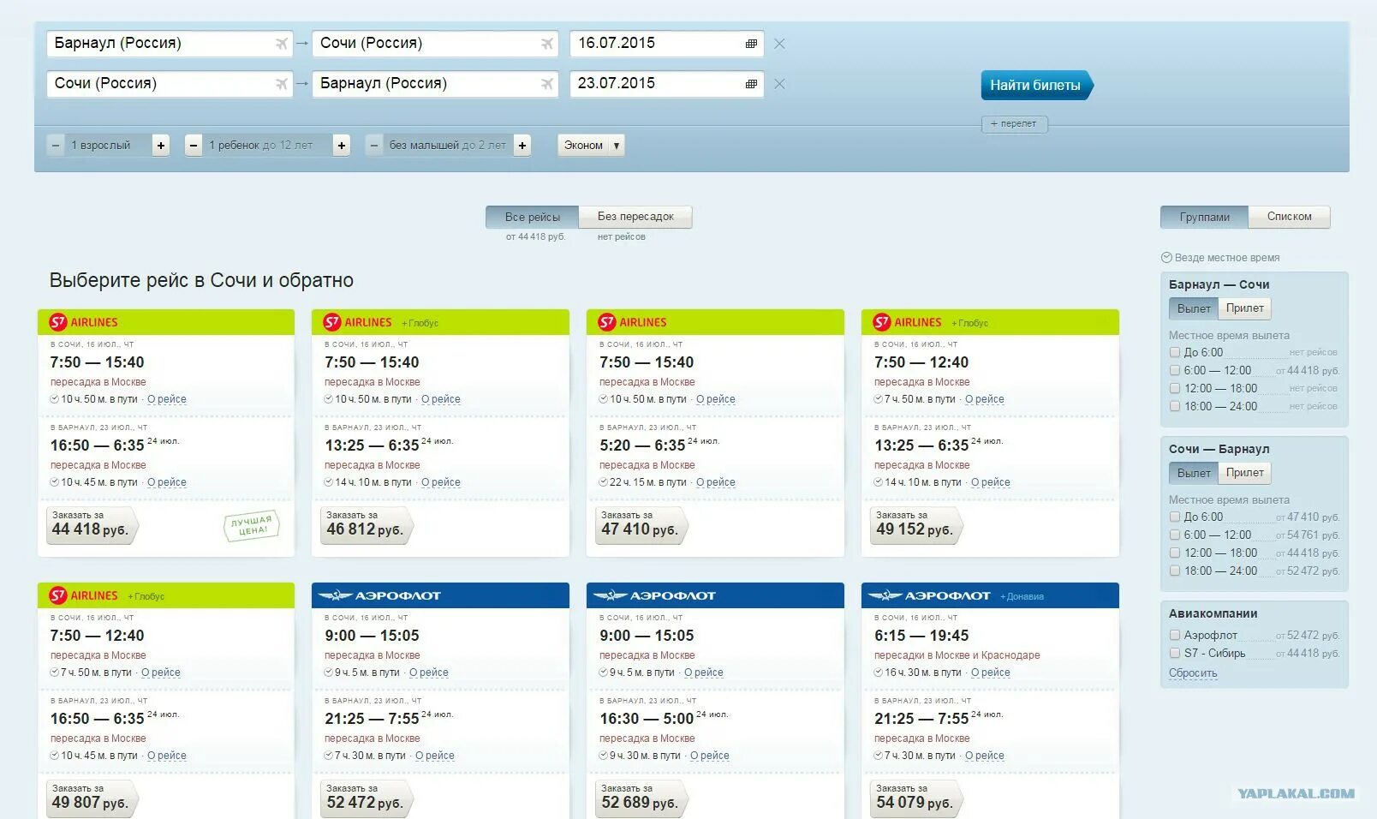Decrease adult passenger count
The image size is (1377, 819).
click(x=56, y=146)
